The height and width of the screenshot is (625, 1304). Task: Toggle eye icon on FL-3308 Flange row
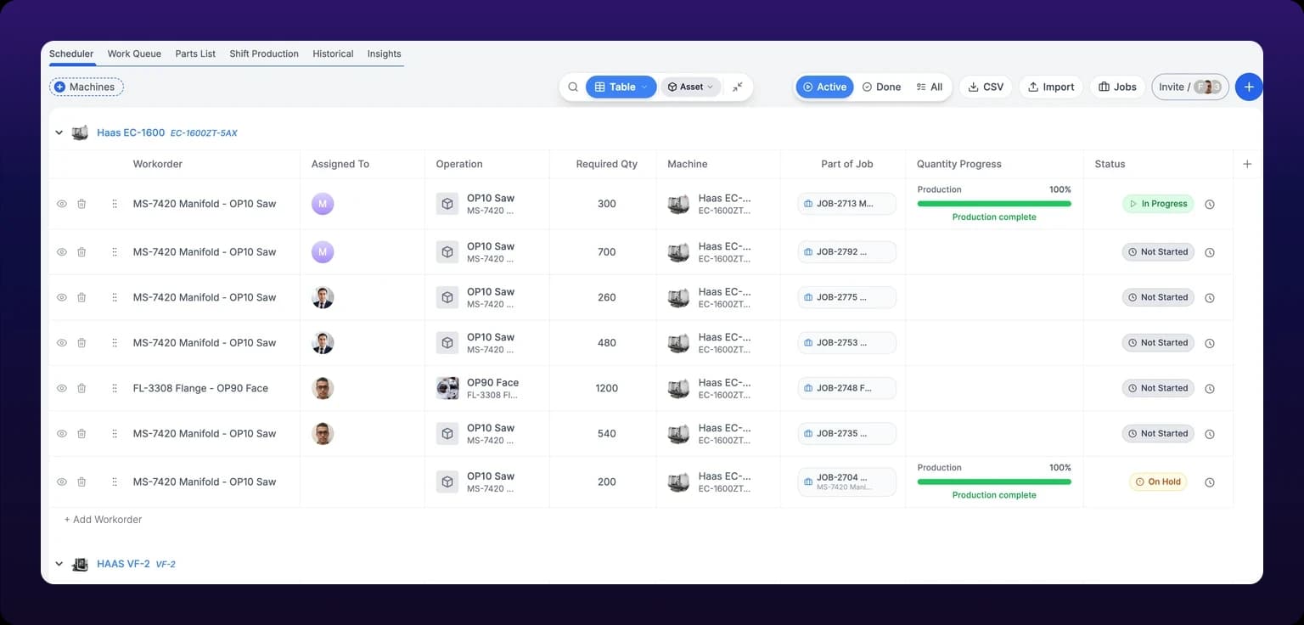[62, 388]
